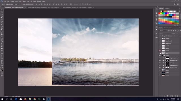Click the Search icon in the options bar

tap(175, 4)
